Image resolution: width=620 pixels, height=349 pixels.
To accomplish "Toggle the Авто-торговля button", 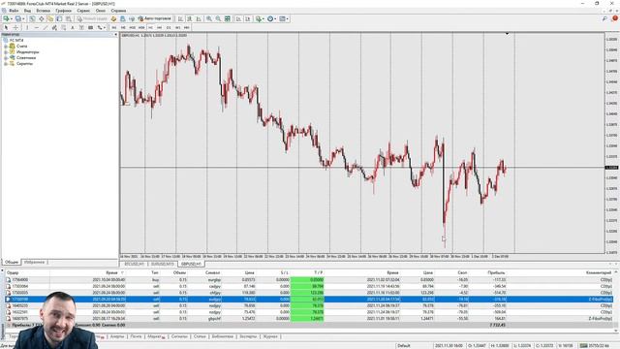I will [x=154, y=18].
